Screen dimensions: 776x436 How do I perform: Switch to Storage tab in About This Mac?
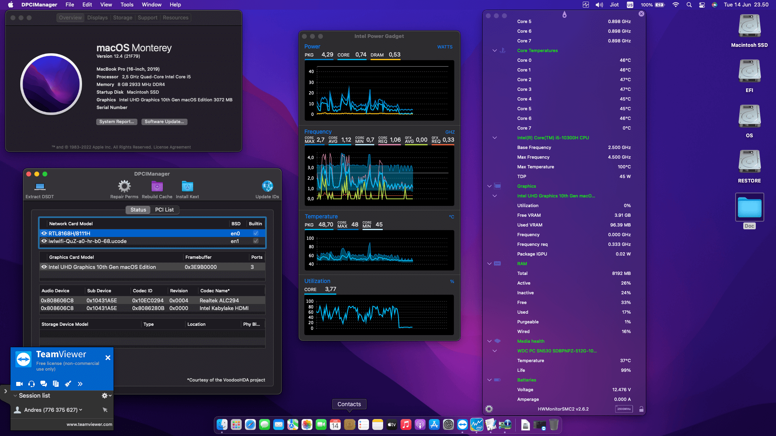122,18
